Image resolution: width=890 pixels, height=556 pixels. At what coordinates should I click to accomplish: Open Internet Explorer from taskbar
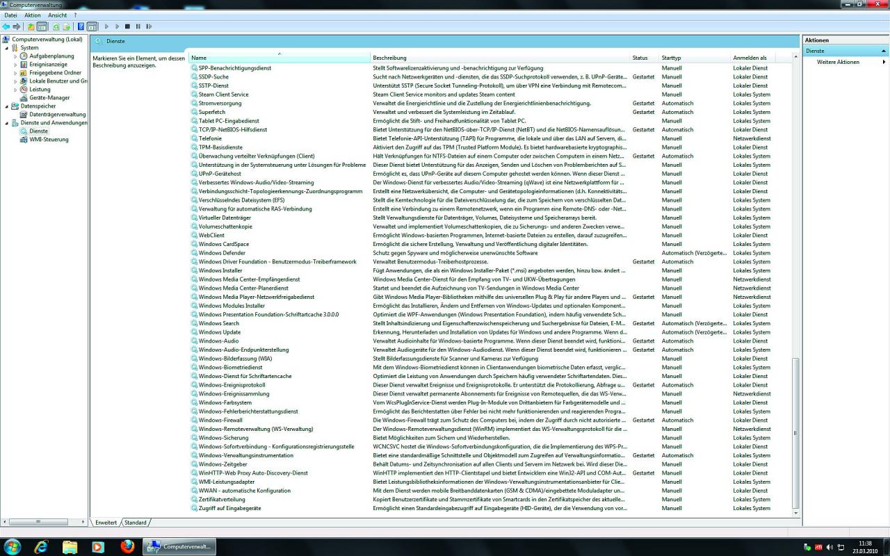[42, 546]
